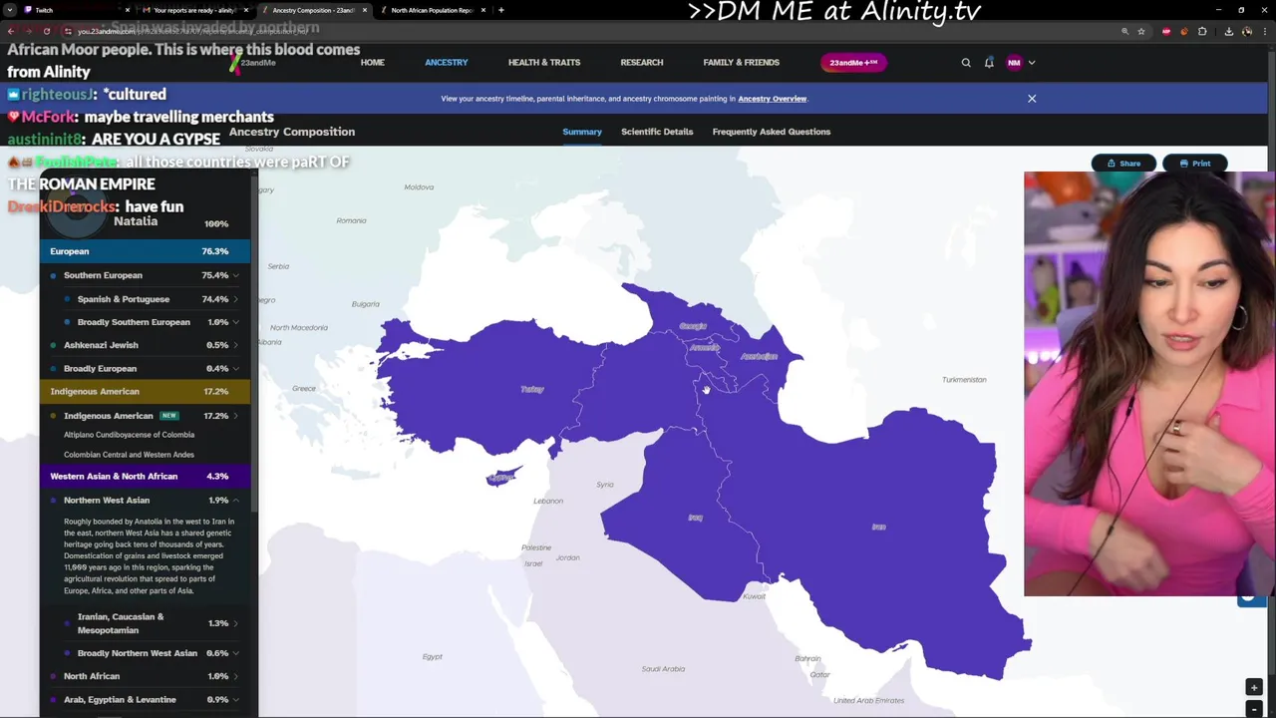
Task: Open the tab search dropdown arrow
Action: (x=11, y=10)
